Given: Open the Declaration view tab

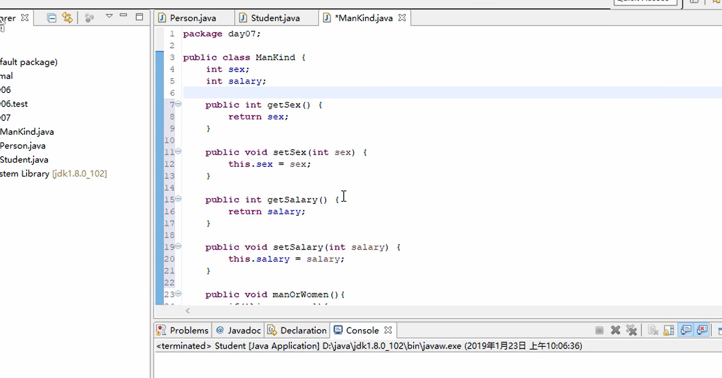Looking at the screenshot, I should [x=297, y=330].
